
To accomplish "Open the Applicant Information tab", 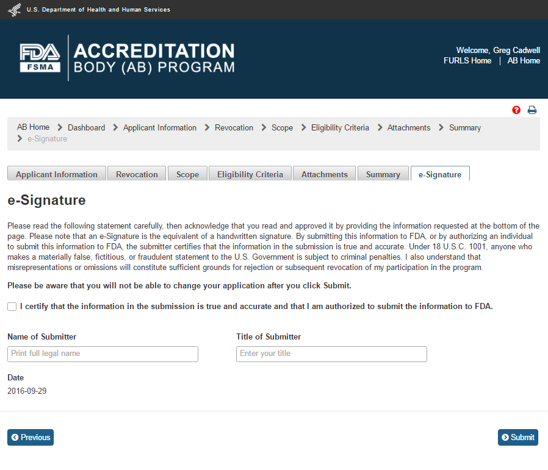I will click(57, 174).
